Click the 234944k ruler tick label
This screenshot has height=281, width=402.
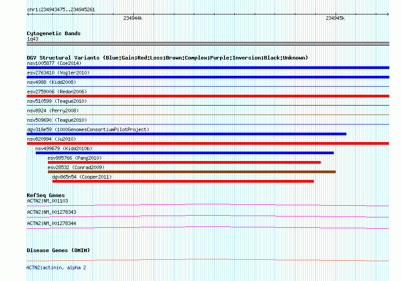(x=133, y=18)
